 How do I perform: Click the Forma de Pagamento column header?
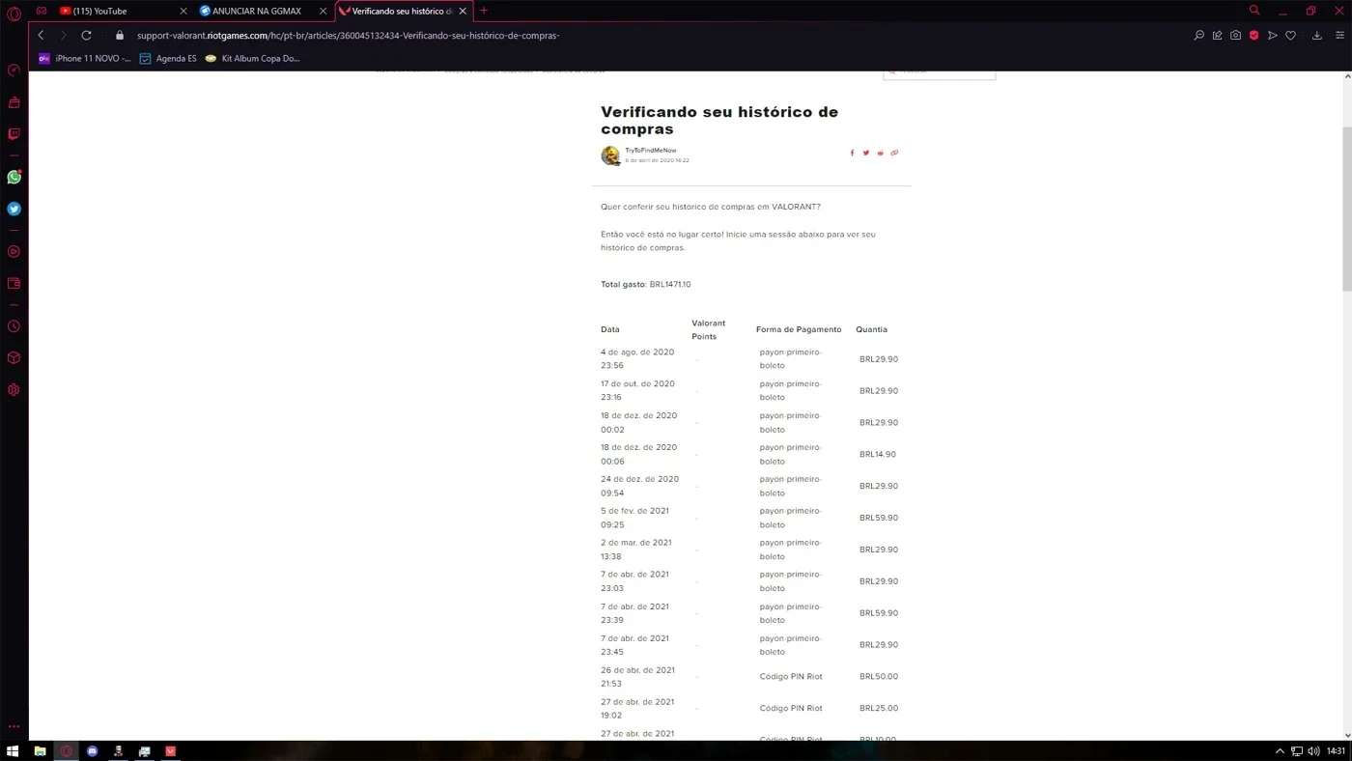pyautogui.click(x=799, y=329)
